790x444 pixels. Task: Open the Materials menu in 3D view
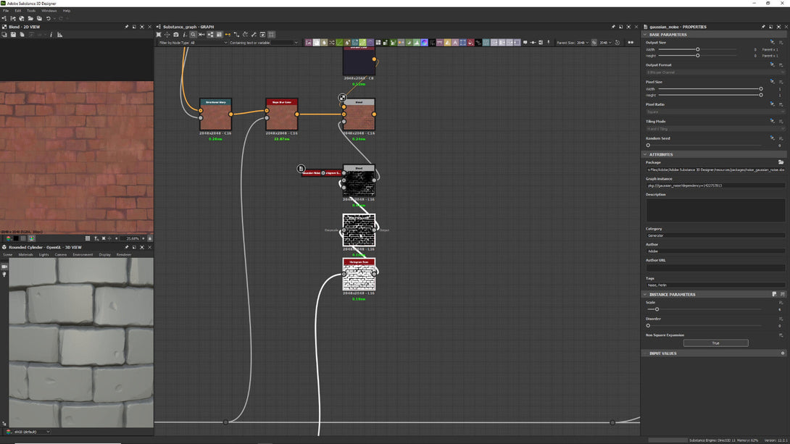tap(25, 255)
